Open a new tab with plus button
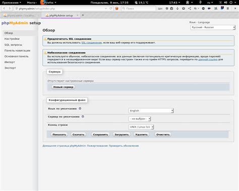Screen dimensions: 239x191 tap(83, 15)
